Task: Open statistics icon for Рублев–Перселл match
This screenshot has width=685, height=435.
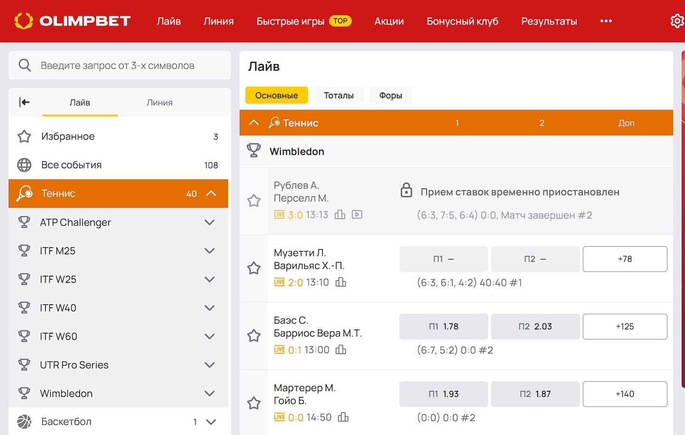Action: (x=340, y=214)
